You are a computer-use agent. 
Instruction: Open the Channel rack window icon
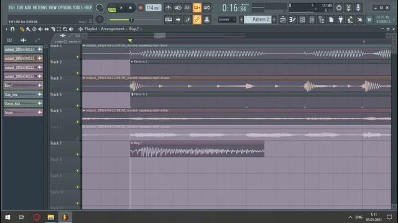point(302,20)
